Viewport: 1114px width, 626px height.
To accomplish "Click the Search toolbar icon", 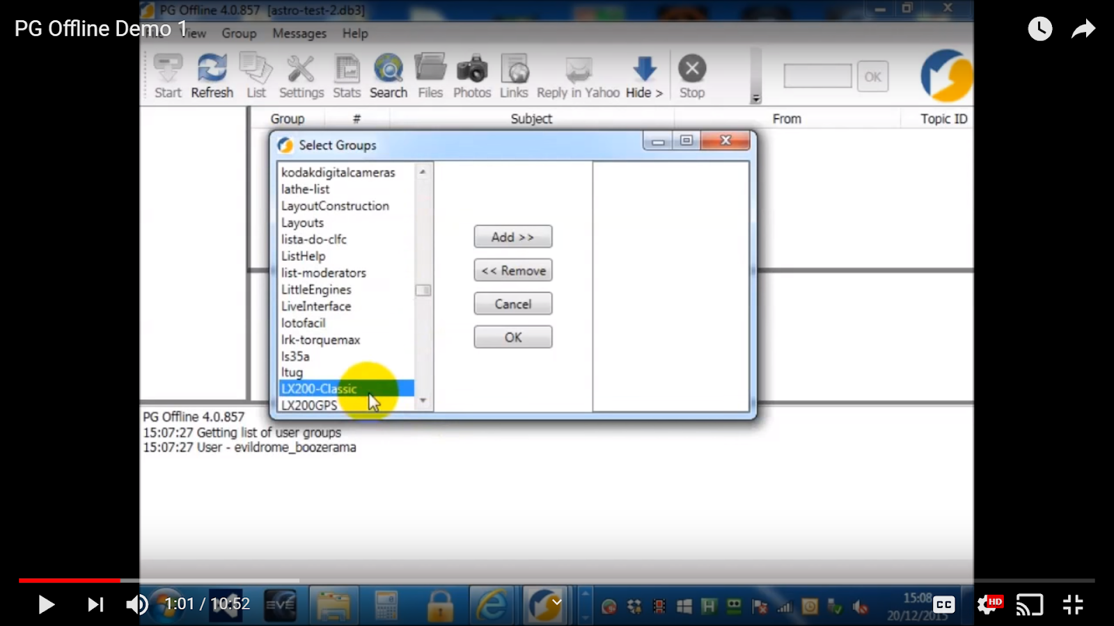I will [389, 76].
